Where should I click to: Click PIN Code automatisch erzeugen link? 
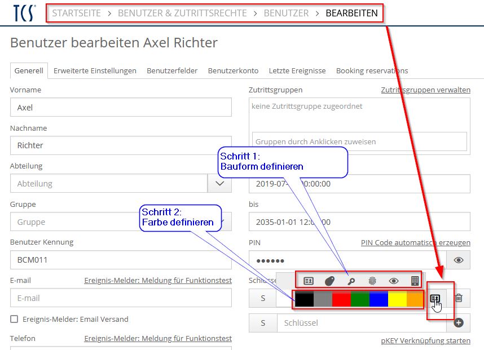tap(415, 243)
